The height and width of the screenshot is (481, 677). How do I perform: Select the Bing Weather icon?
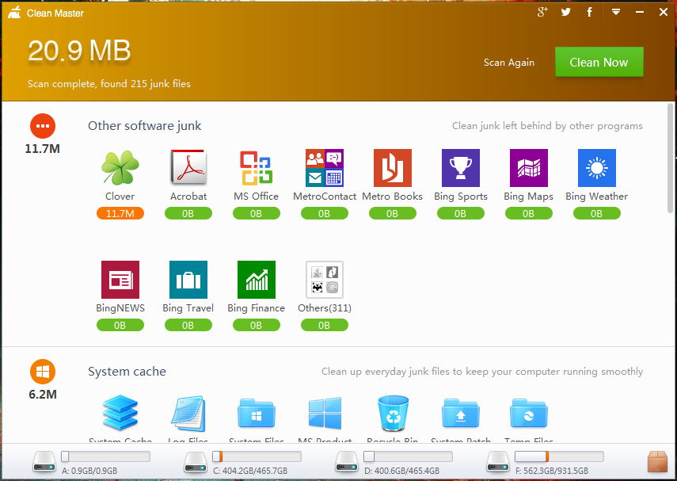[596, 168]
